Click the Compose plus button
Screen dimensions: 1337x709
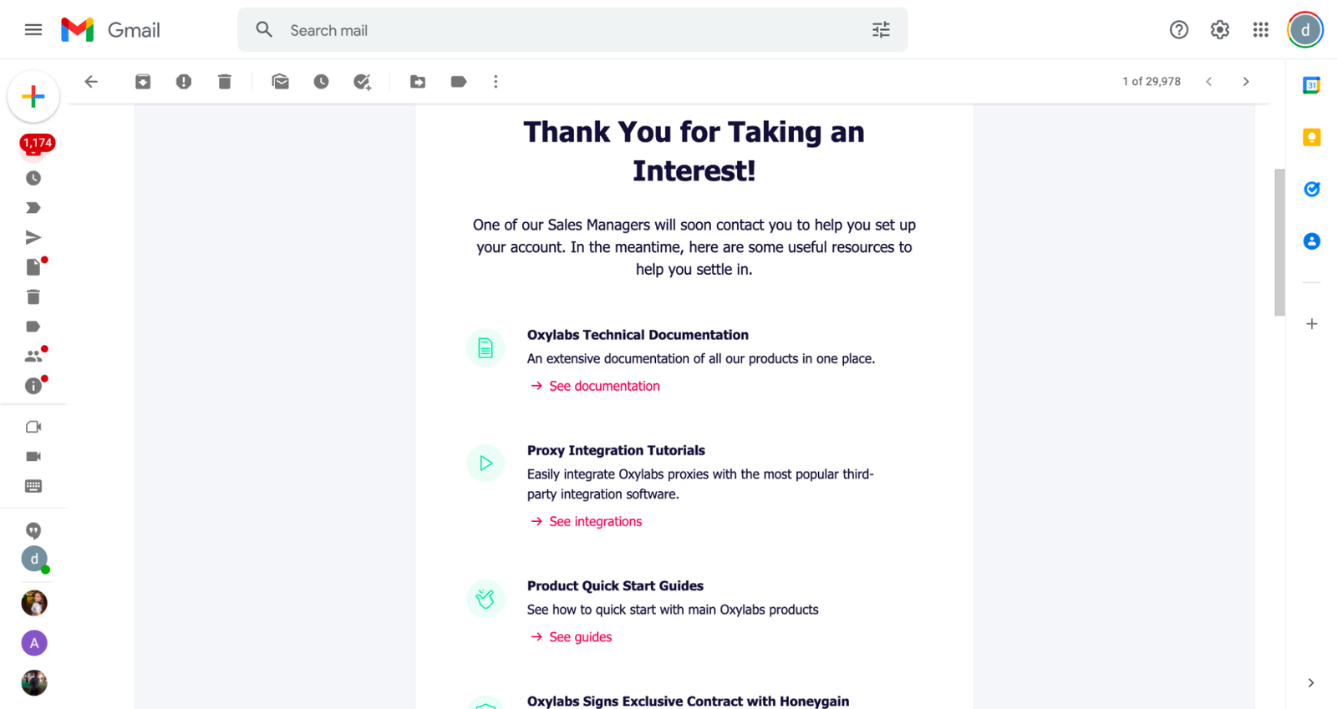pyautogui.click(x=33, y=97)
